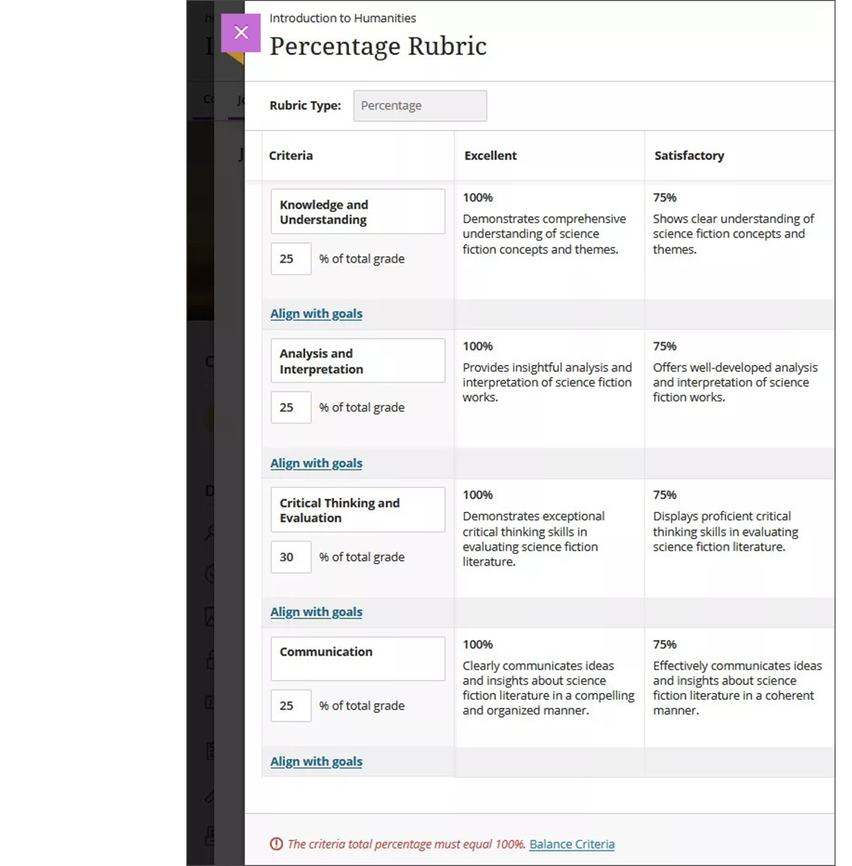Click the Communication criterion name box

tap(357, 658)
